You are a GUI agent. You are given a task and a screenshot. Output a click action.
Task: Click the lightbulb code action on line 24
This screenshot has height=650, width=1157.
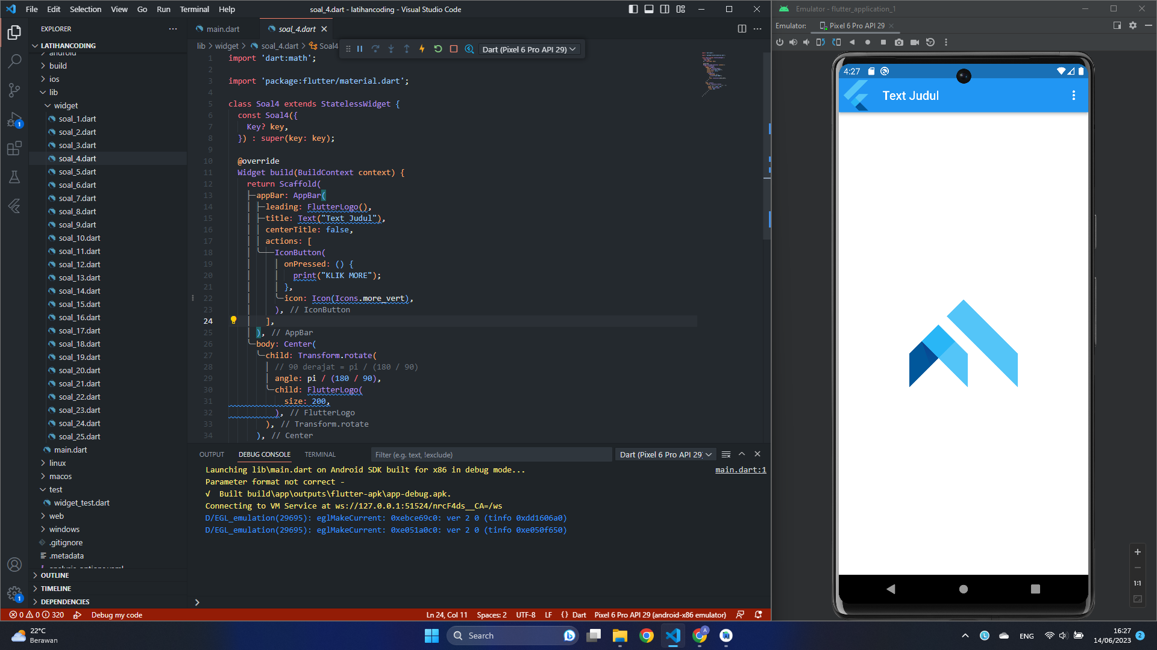(234, 320)
